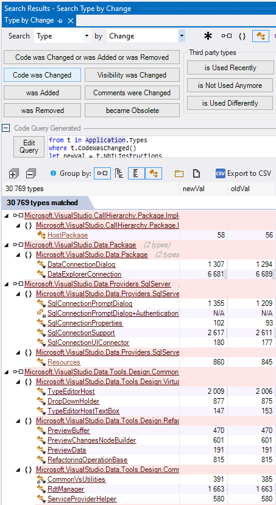
Task: Click the folder grouping icon
Action: tap(179, 173)
